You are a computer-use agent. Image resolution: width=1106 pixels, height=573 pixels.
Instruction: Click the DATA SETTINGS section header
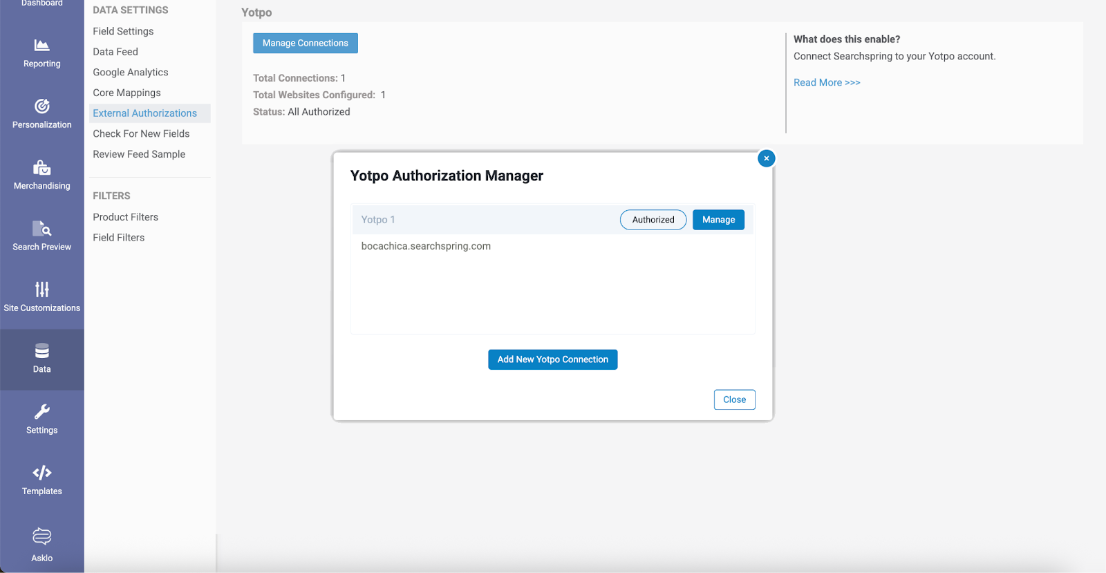[x=131, y=10]
